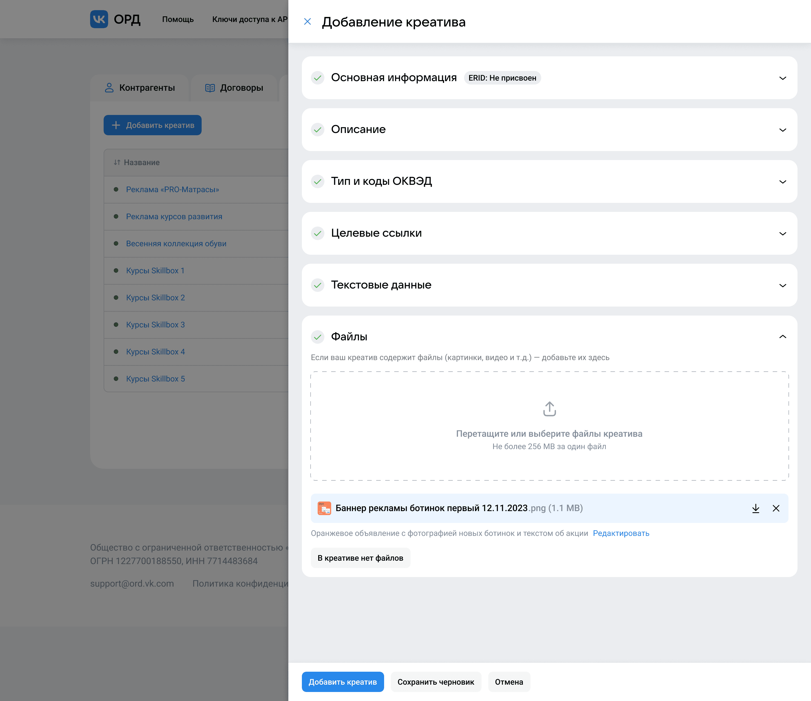Click the Контрагенты person icon
Image resolution: width=811 pixels, height=701 pixels.
click(109, 88)
